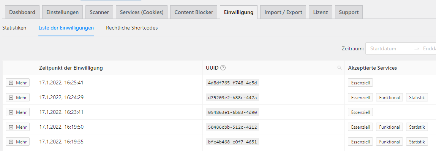This screenshot has width=436, height=151.
Task: Expand details of the 16:24:29 consent entry
Action: [18, 98]
